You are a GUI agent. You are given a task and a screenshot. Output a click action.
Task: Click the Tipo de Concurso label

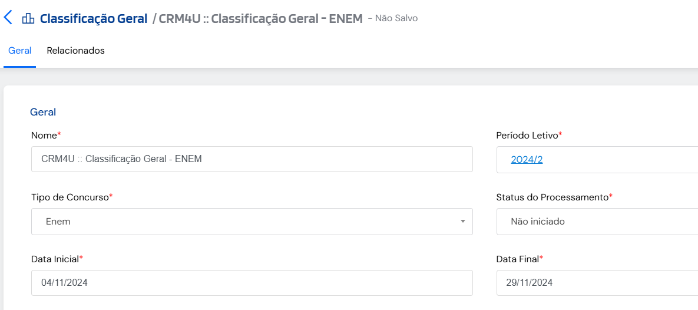pyautogui.click(x=70, y=197)
